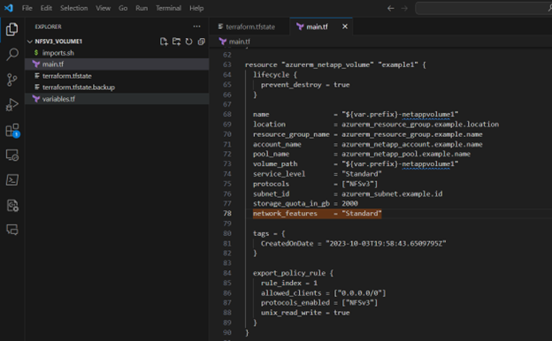Create a new folder in NFSV3_VOLUME1

tap(176, 42)
